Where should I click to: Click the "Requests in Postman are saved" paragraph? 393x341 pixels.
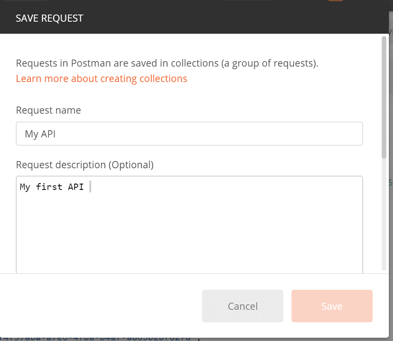tap(167, 63)
